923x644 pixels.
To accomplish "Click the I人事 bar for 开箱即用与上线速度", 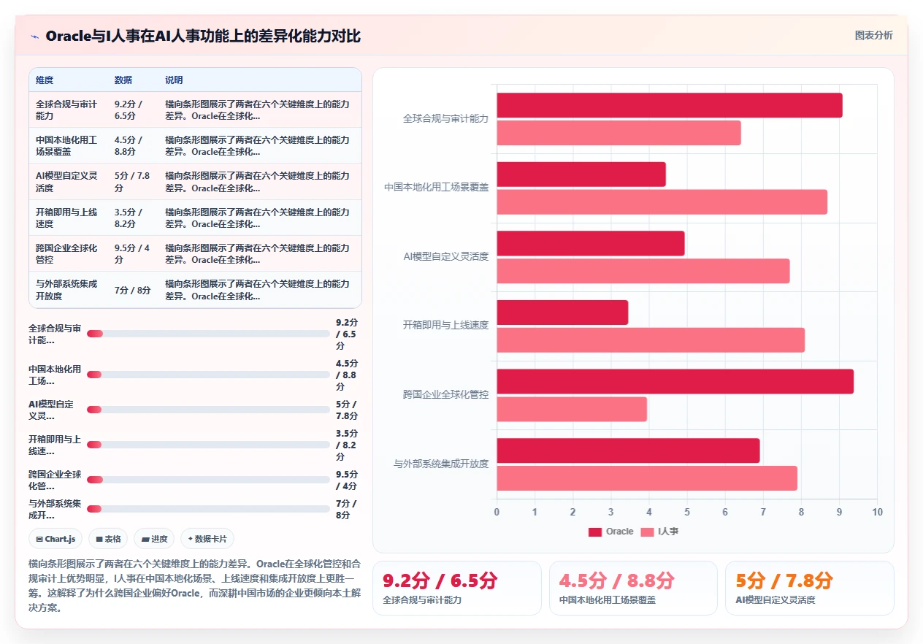I will [x=651, y=340].
